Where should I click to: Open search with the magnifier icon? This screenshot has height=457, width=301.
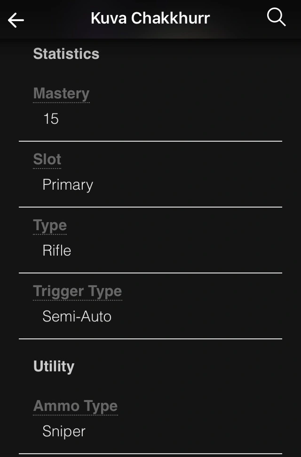[x=276, y=18]
